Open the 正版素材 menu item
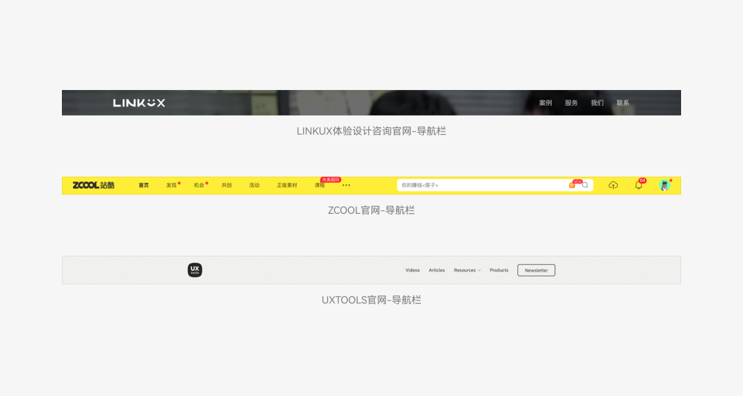Viewport: 743px width, 396px height. coord(287,185)
